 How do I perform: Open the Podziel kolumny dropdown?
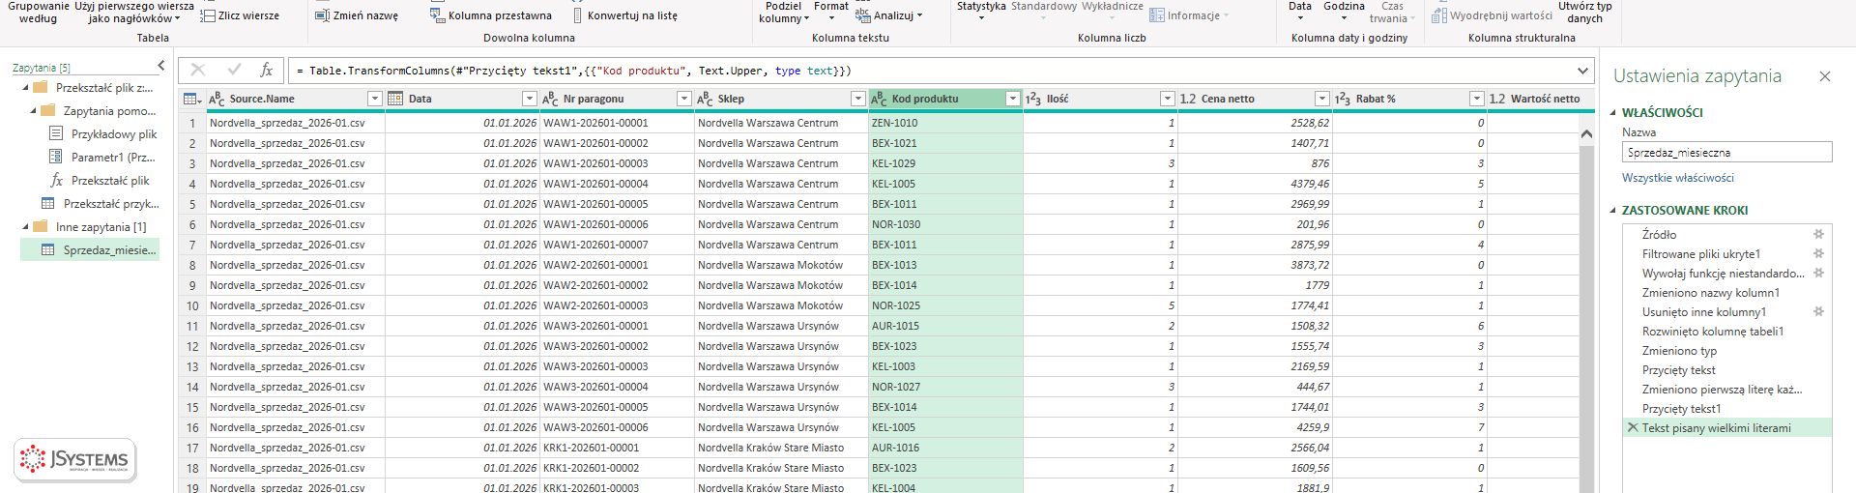tap(784, 12)
